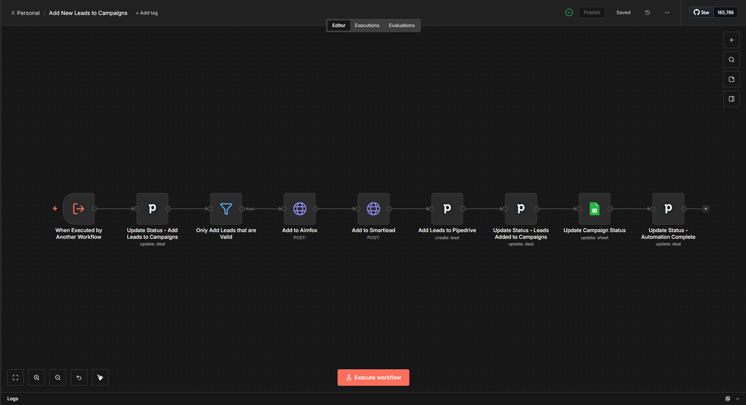
Task: Fit the workflow to view
Action: [15, 378]
